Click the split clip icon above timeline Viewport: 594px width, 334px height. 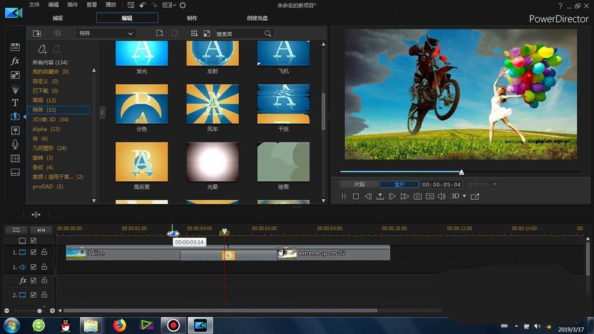[36, 215]
